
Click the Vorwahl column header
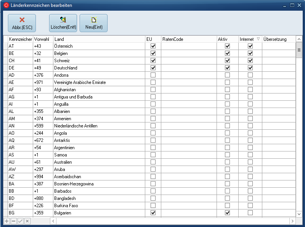tap(43, 39)
